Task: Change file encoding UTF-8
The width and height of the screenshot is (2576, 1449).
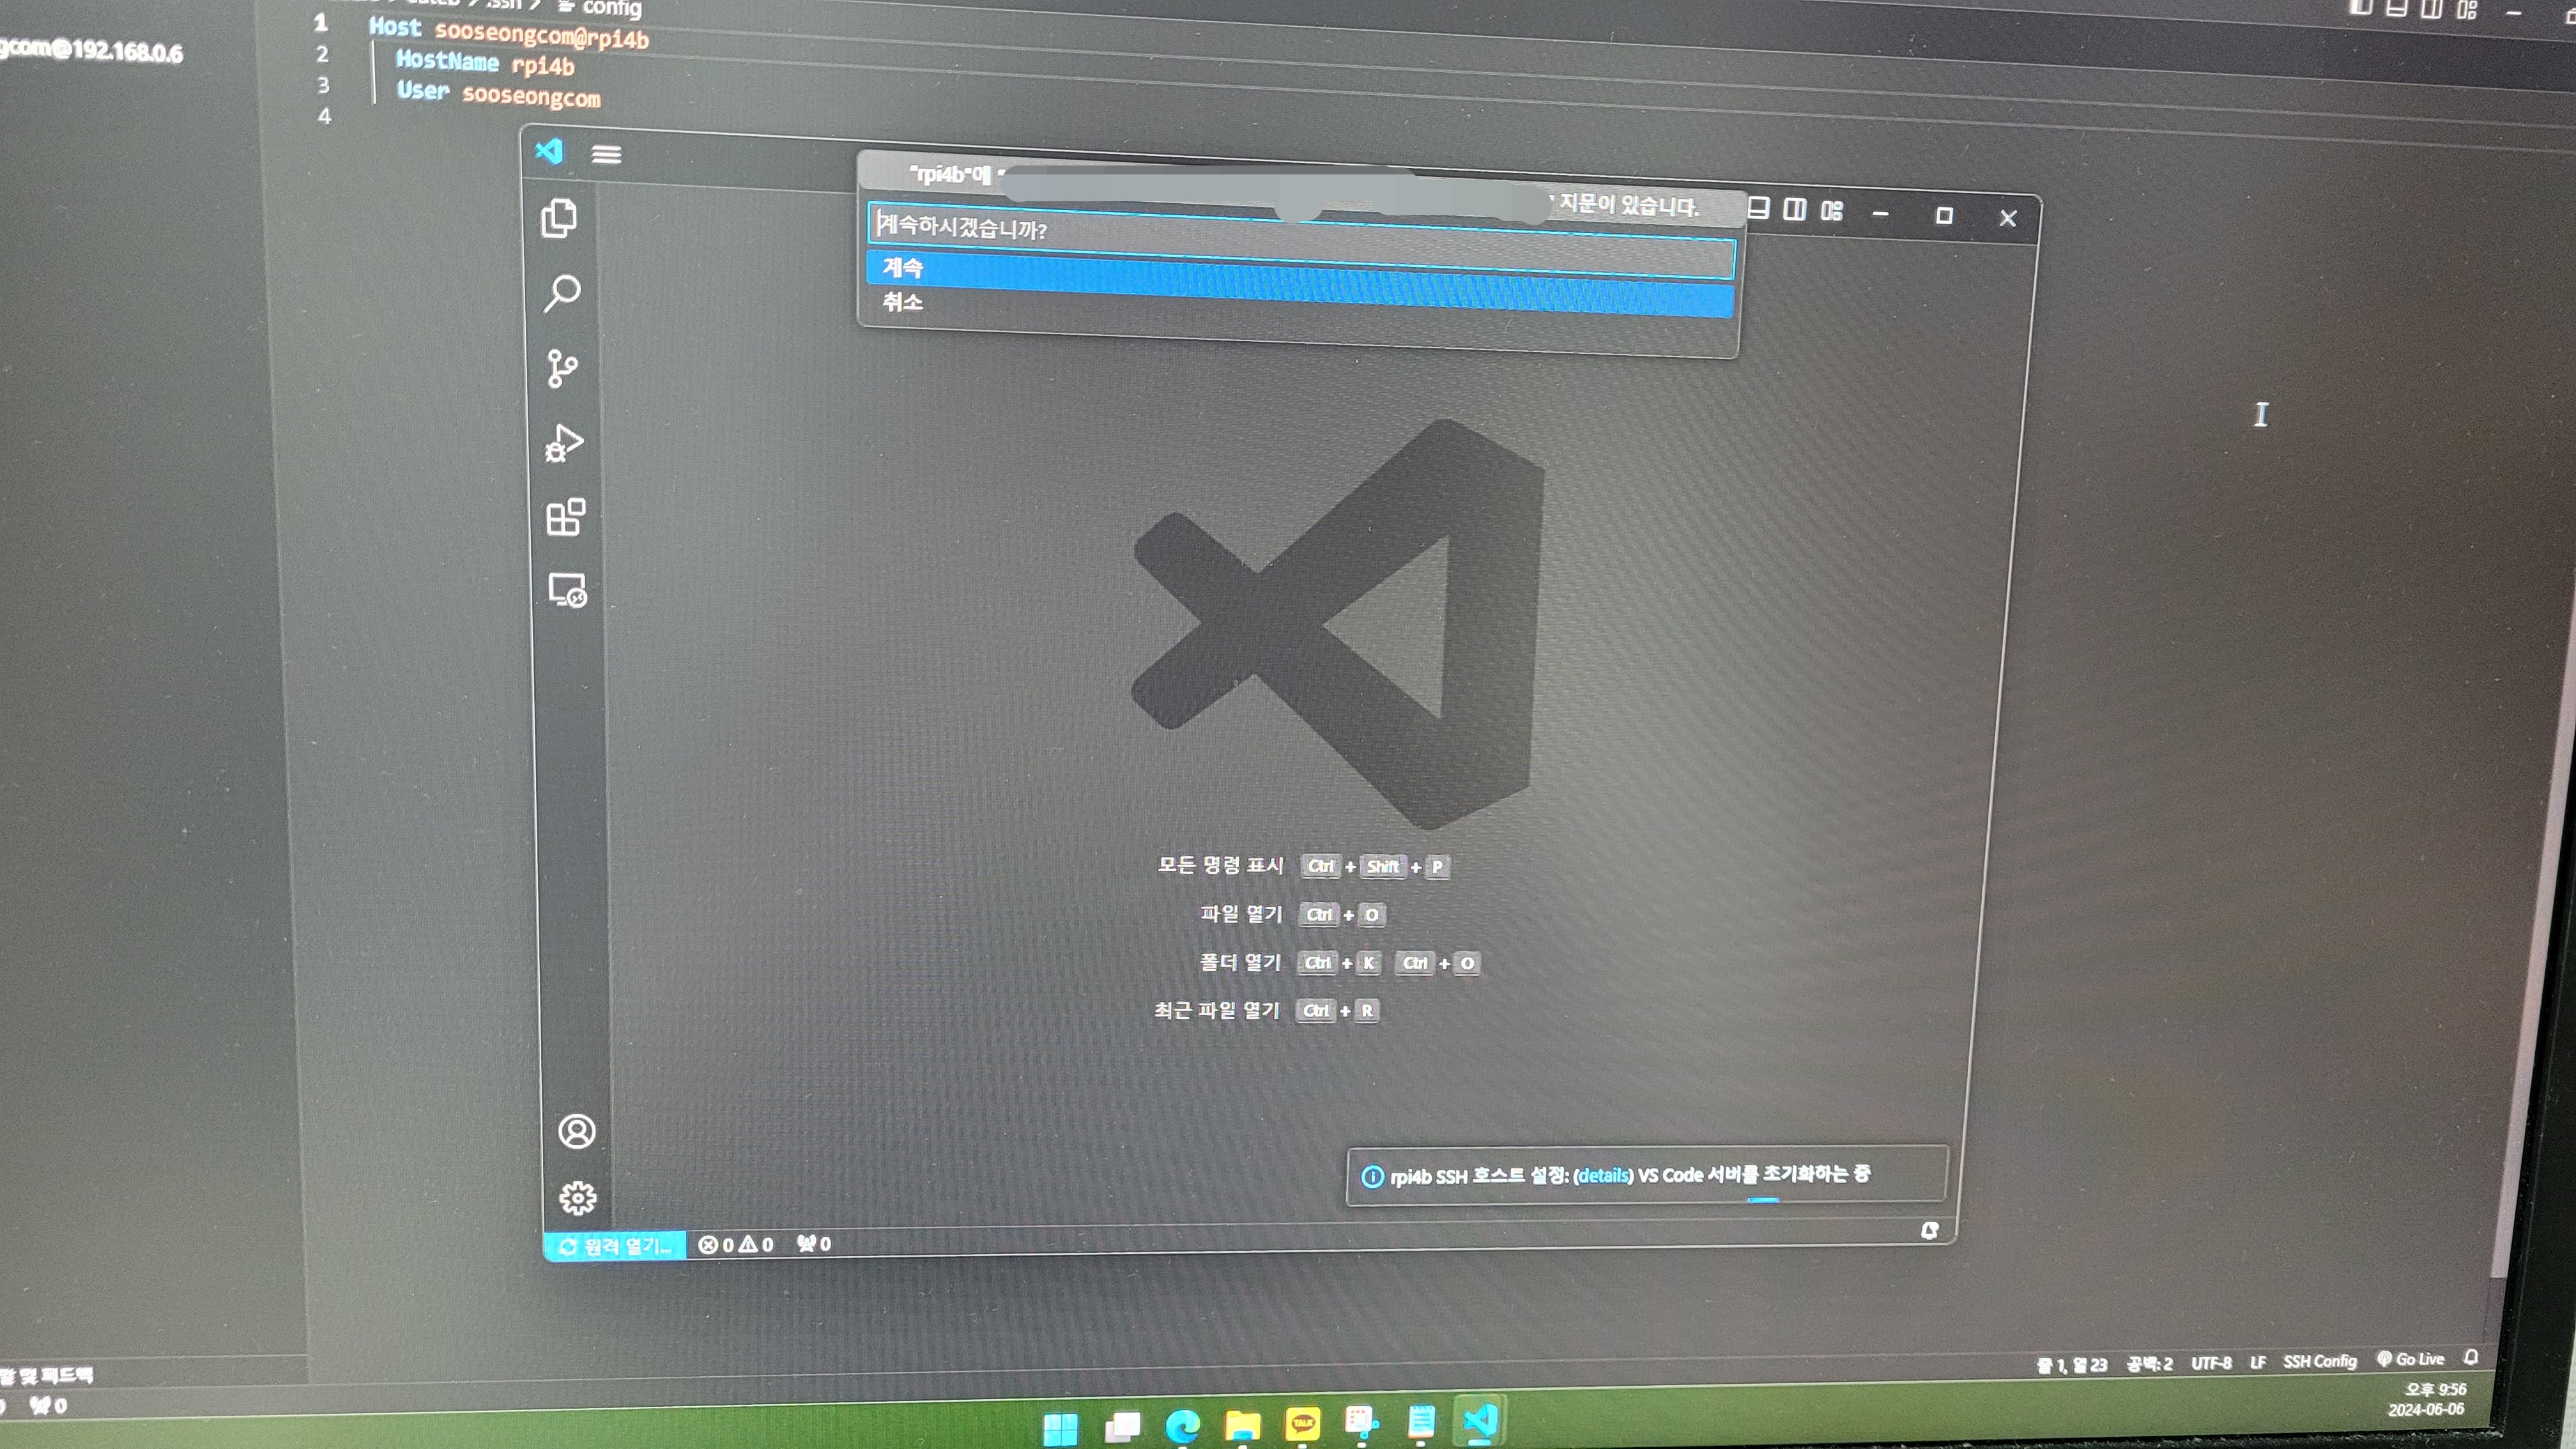Action: click(x=2211, y=1363)
